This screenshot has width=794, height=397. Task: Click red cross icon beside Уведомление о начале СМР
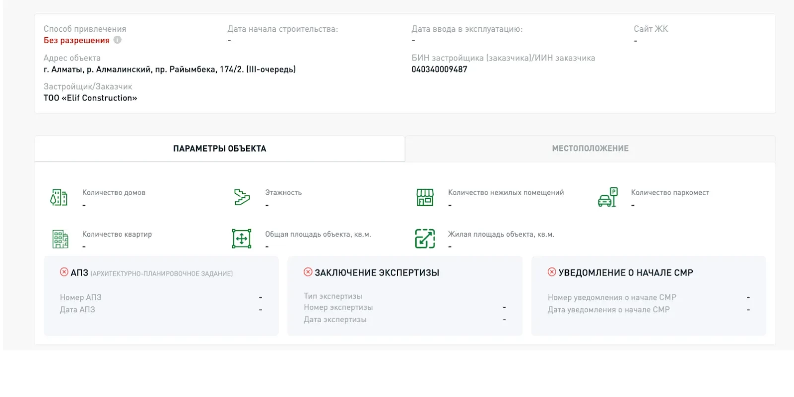[552, 272]
